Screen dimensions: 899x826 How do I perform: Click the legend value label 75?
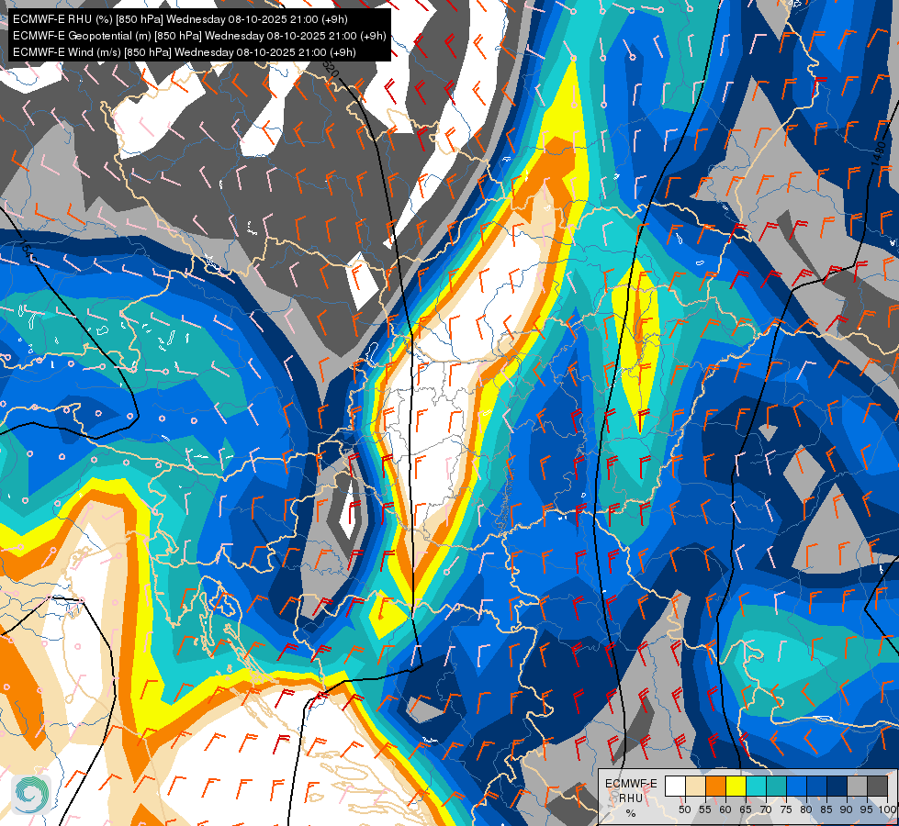pos(786,809)
